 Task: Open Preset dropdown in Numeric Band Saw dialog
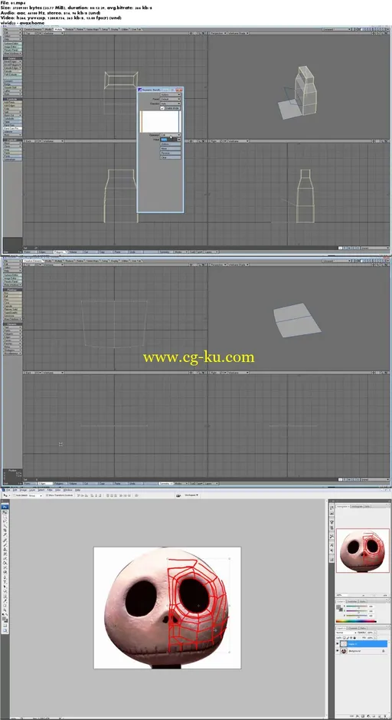pyautogui.click(x=171, y=99)
